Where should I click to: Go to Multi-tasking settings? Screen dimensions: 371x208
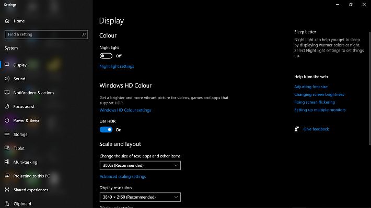coord(25,162)
